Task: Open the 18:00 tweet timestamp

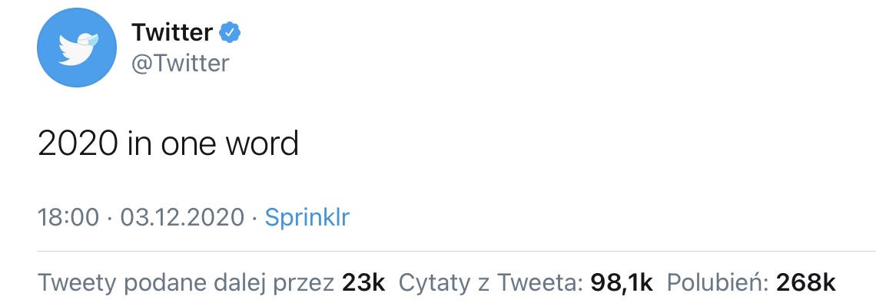Action: [x=68, y=217]
